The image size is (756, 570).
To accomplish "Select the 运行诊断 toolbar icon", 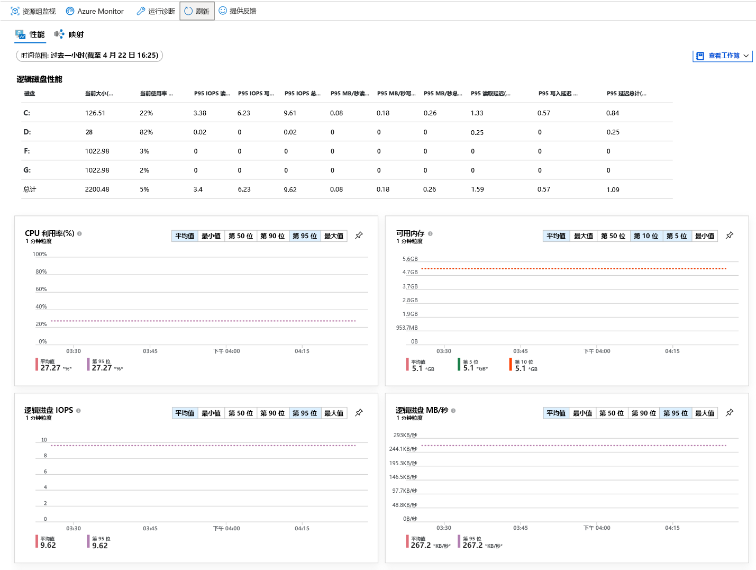I will 155,11.
